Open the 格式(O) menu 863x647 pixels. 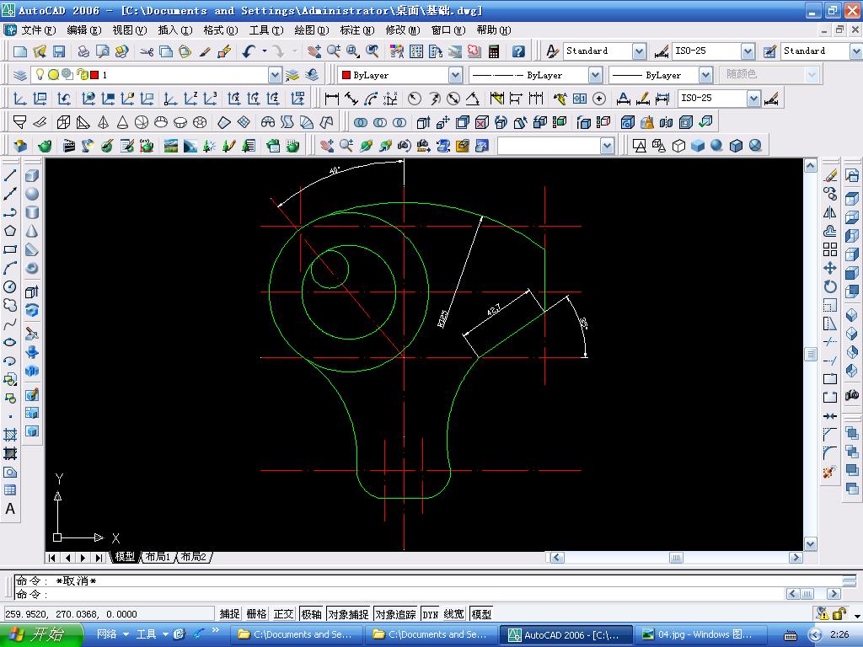point(221,30)
